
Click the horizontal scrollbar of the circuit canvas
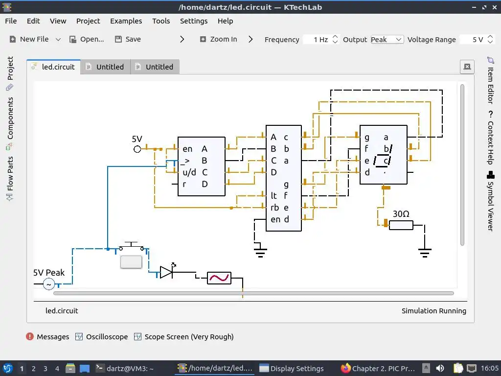pos(254,293)
